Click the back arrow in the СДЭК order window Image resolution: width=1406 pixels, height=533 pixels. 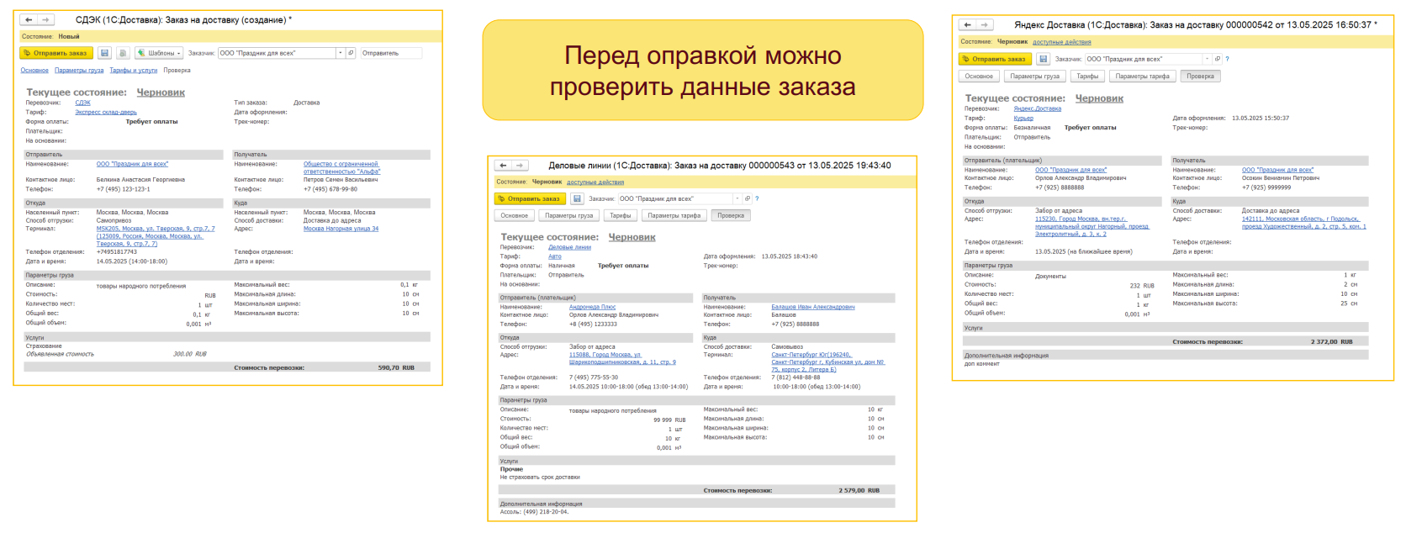pyautogui.click(x=29, y=19)
